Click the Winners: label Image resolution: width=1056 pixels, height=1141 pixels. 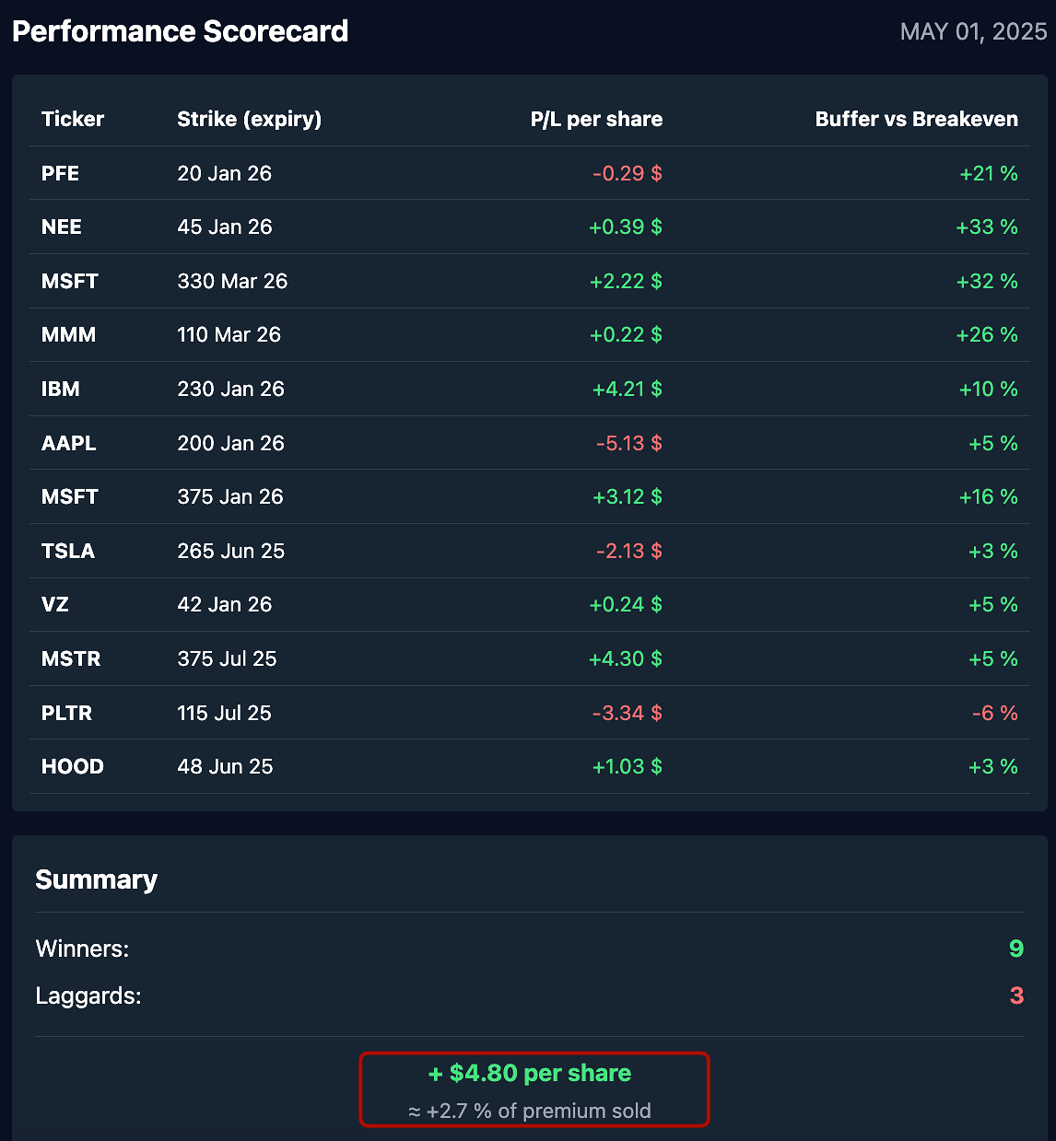point(82,949)
